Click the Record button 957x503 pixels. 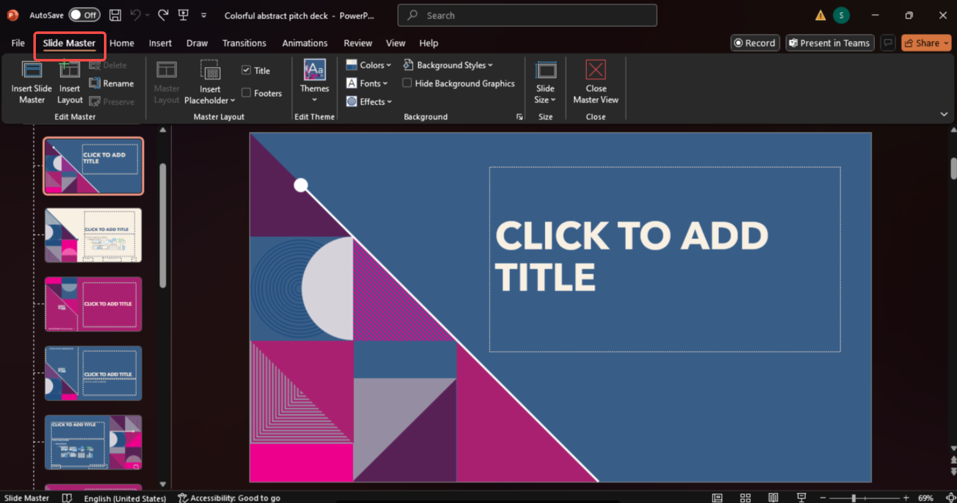click(x=755, y=43)
